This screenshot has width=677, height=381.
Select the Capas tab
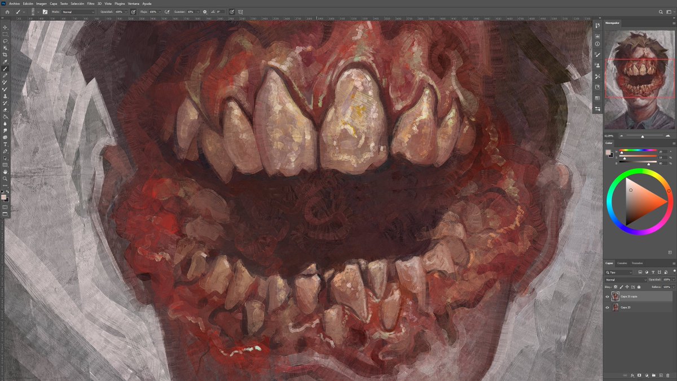(609, 263)
